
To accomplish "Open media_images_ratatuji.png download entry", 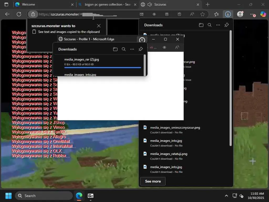I will (x=169, y=154).
